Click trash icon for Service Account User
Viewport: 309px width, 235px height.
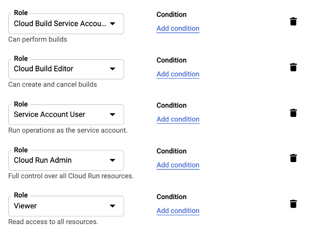pyautogui.click(x=293, y=113)
